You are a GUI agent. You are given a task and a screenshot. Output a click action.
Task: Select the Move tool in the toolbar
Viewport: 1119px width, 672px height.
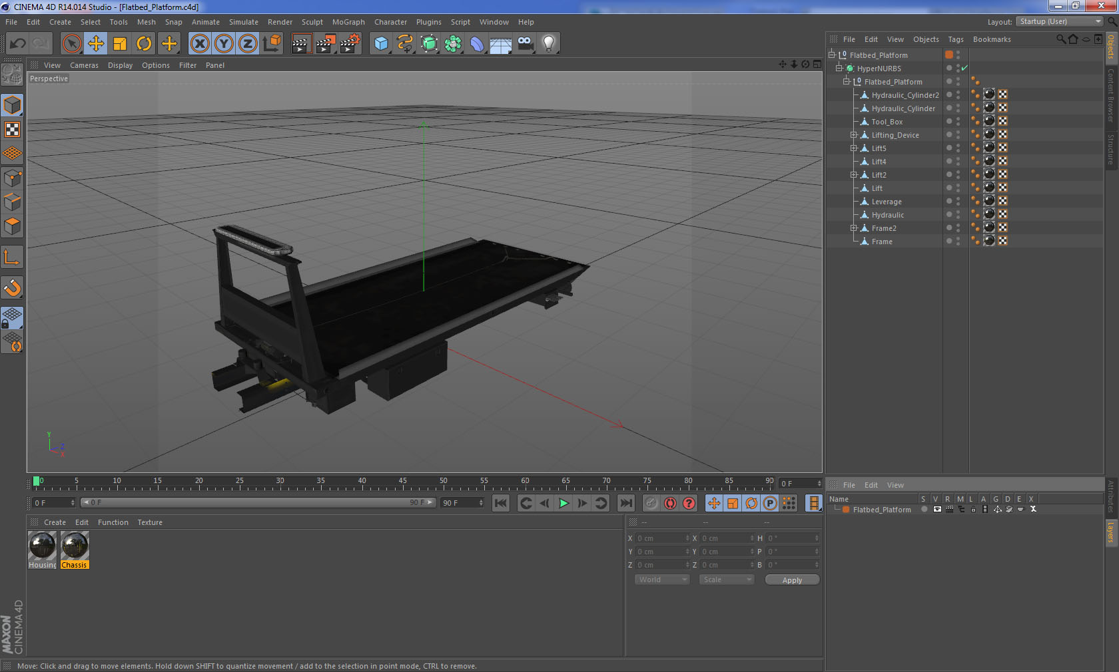96,44
